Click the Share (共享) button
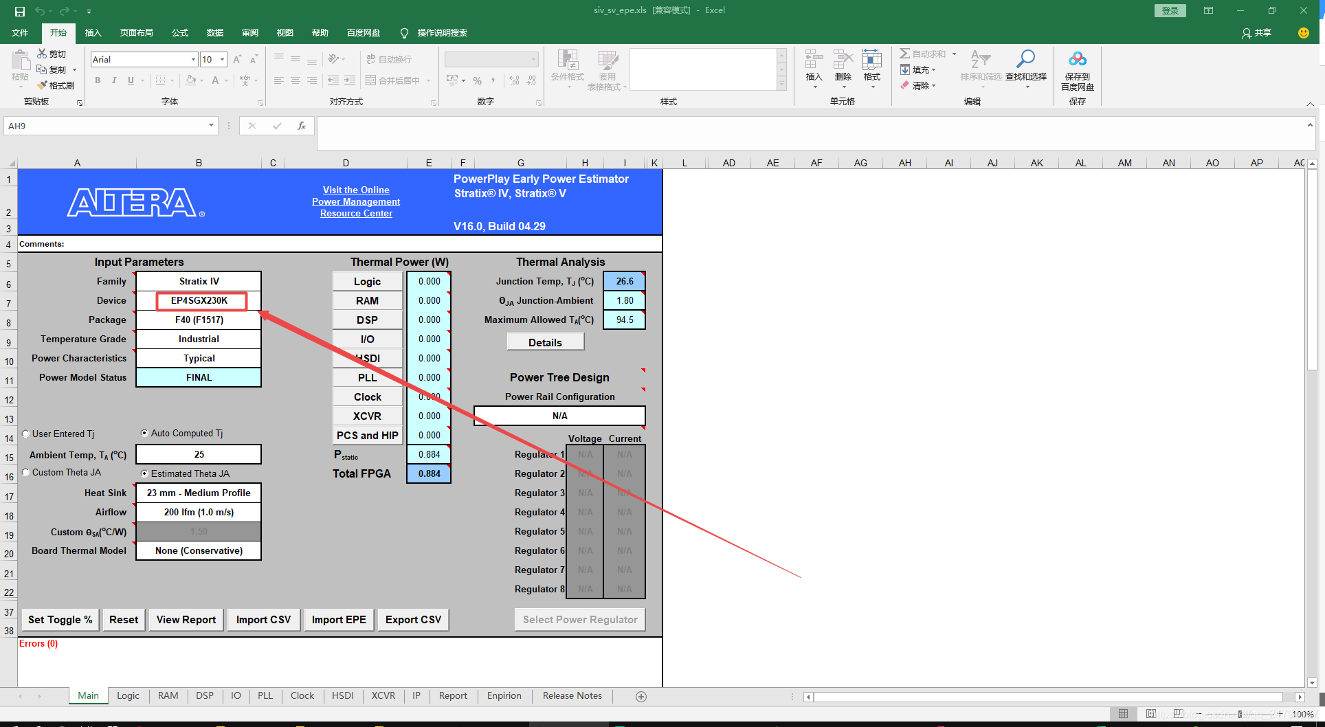Image resolution: width=1325 pixels, height=727 pixels. tap(1257, 33)
